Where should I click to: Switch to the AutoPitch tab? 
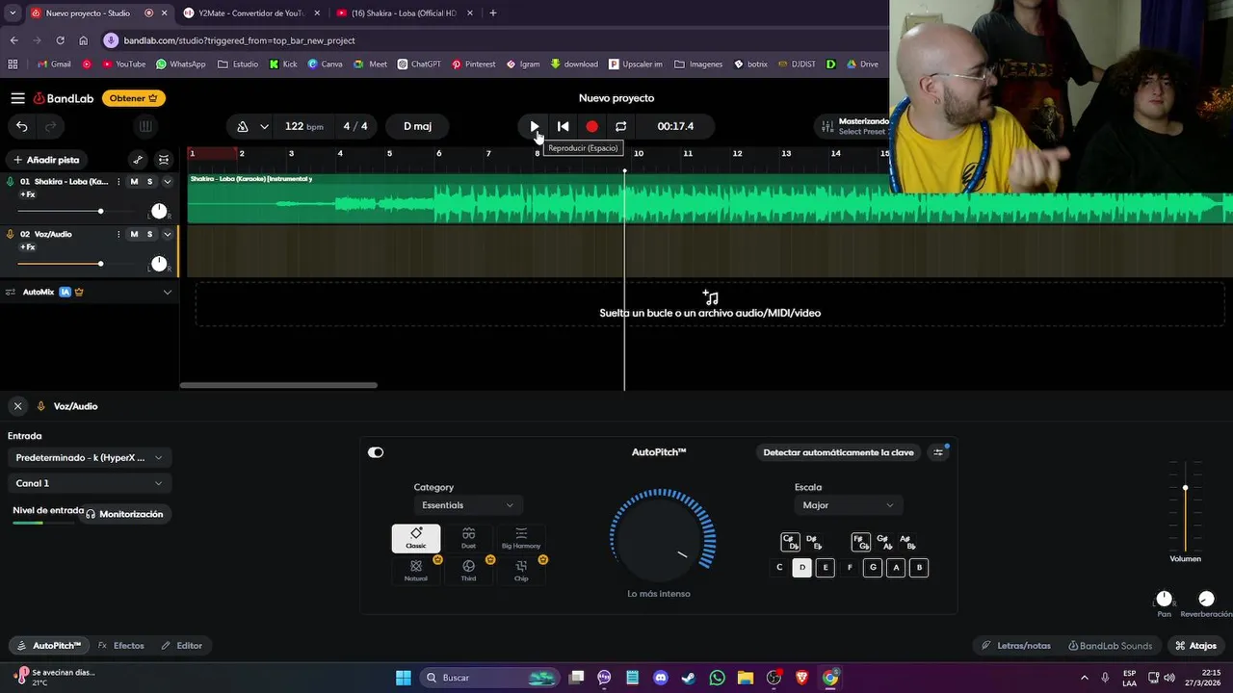(48, 646)
